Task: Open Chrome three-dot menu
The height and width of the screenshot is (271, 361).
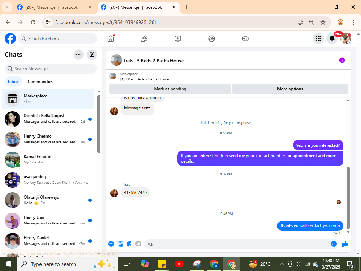Action: click(x=353, y=22)
